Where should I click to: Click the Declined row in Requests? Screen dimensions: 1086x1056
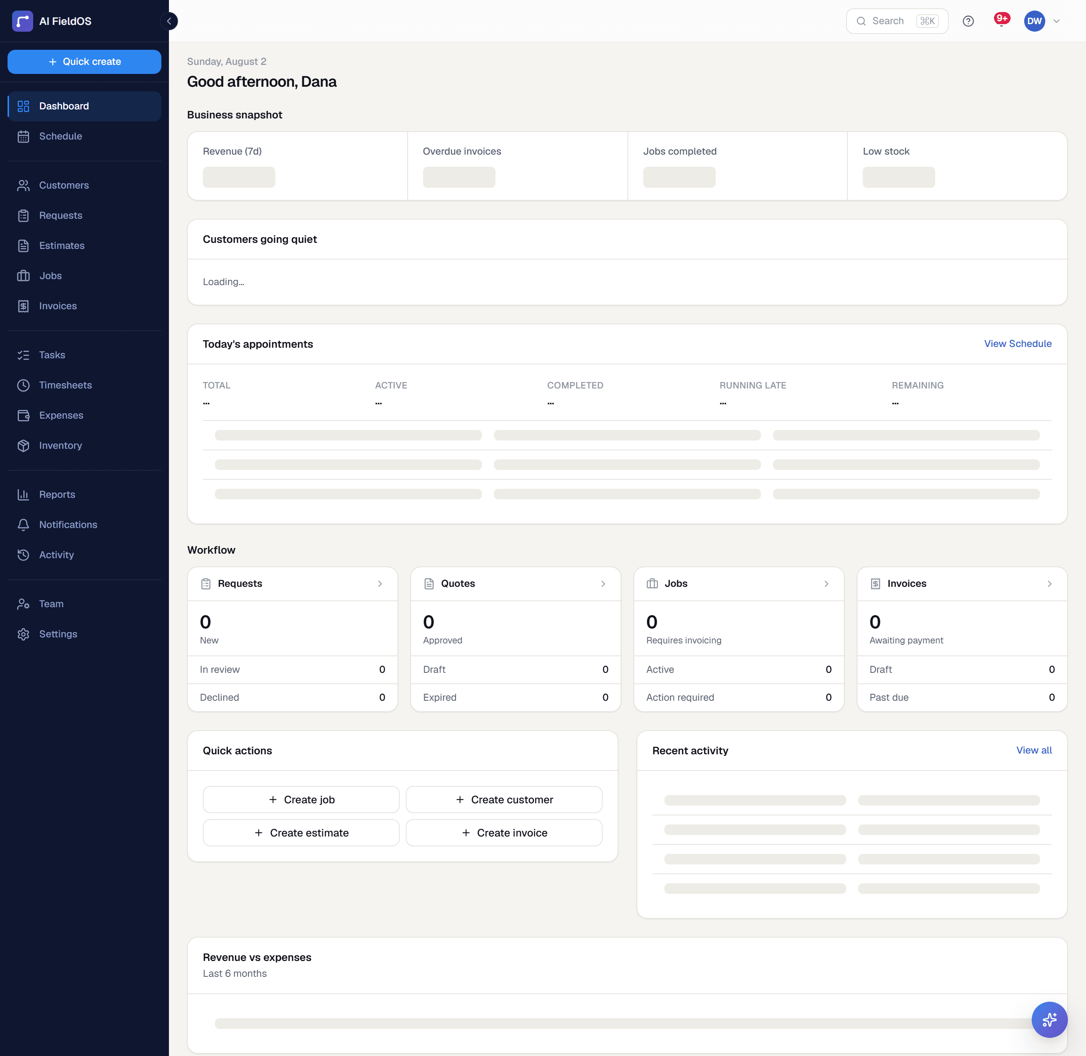click(x=293, y=698)
